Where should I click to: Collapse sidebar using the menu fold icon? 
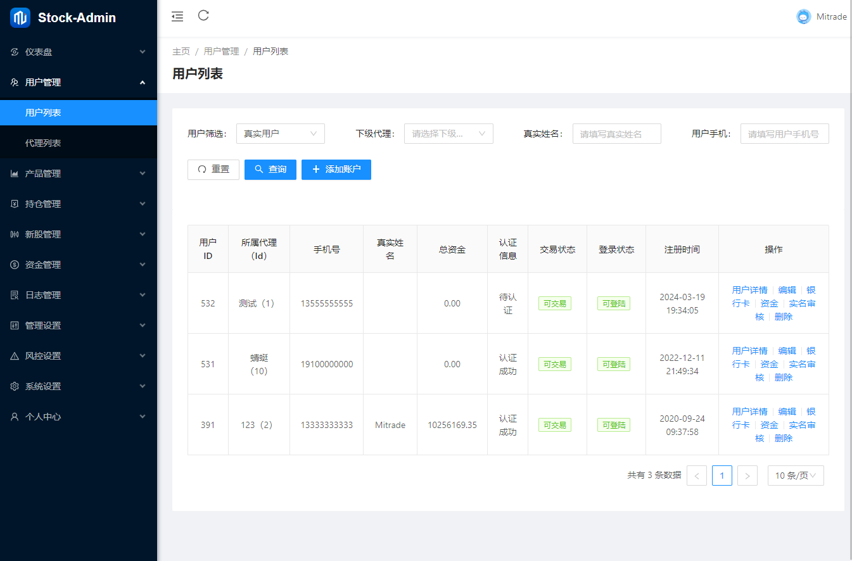click(x=177, y=17)
